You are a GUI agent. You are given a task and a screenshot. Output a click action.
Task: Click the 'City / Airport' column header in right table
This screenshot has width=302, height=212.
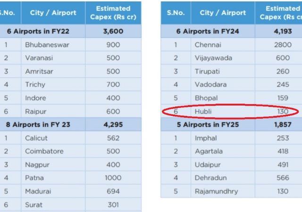click(223, 13)
